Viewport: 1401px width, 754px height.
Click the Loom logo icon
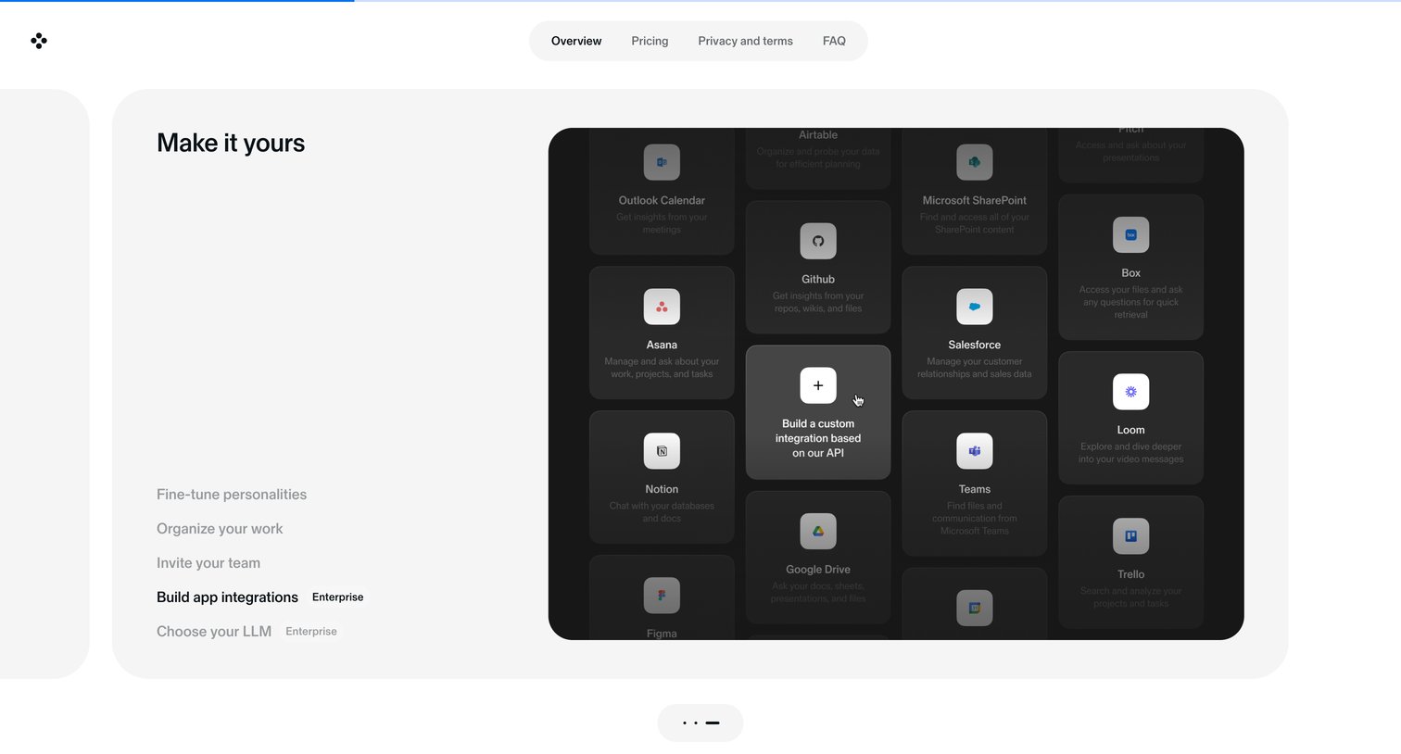coord(1131,392)
